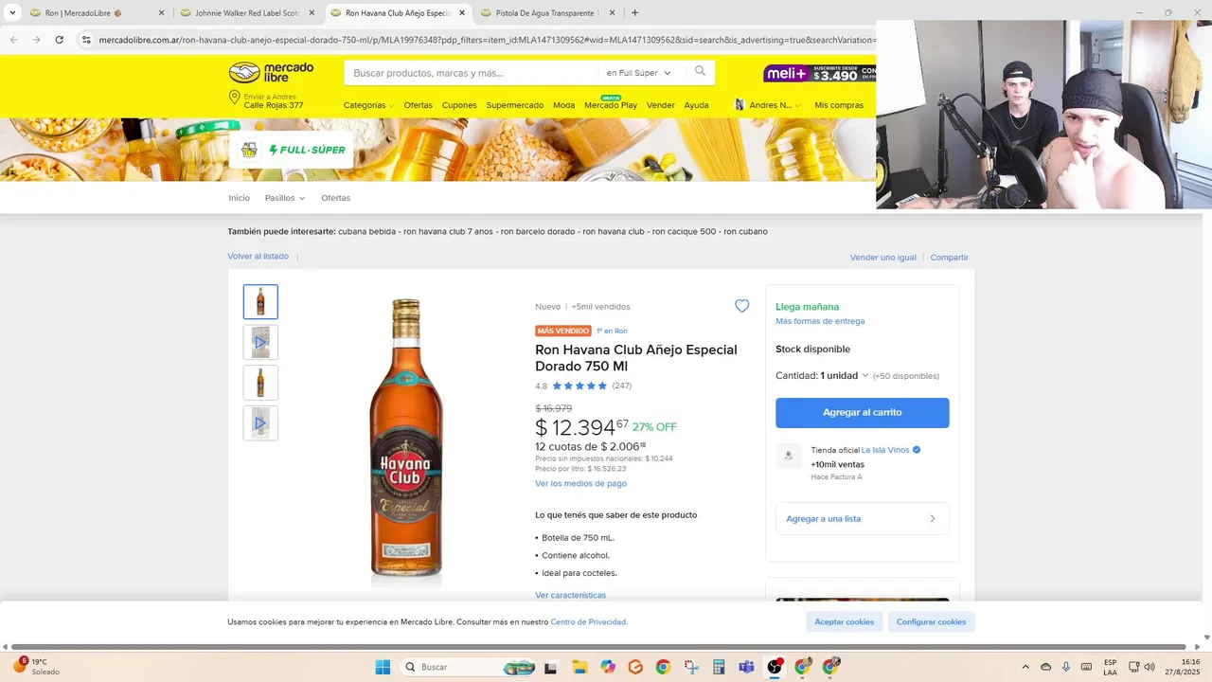Open Cantidad 1 unidad quantity selector
1212x682 pixels.
822,375
